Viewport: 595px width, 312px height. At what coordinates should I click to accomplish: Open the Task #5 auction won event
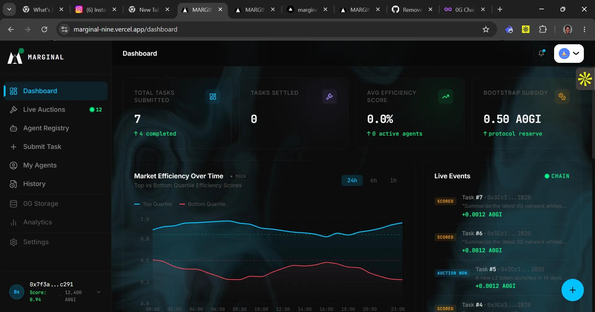click(x=502, y=278)
